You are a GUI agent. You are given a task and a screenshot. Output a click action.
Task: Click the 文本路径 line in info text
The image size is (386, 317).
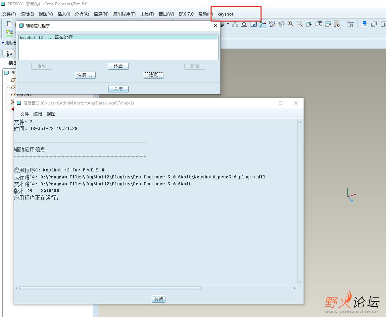(x=103, y=184)
